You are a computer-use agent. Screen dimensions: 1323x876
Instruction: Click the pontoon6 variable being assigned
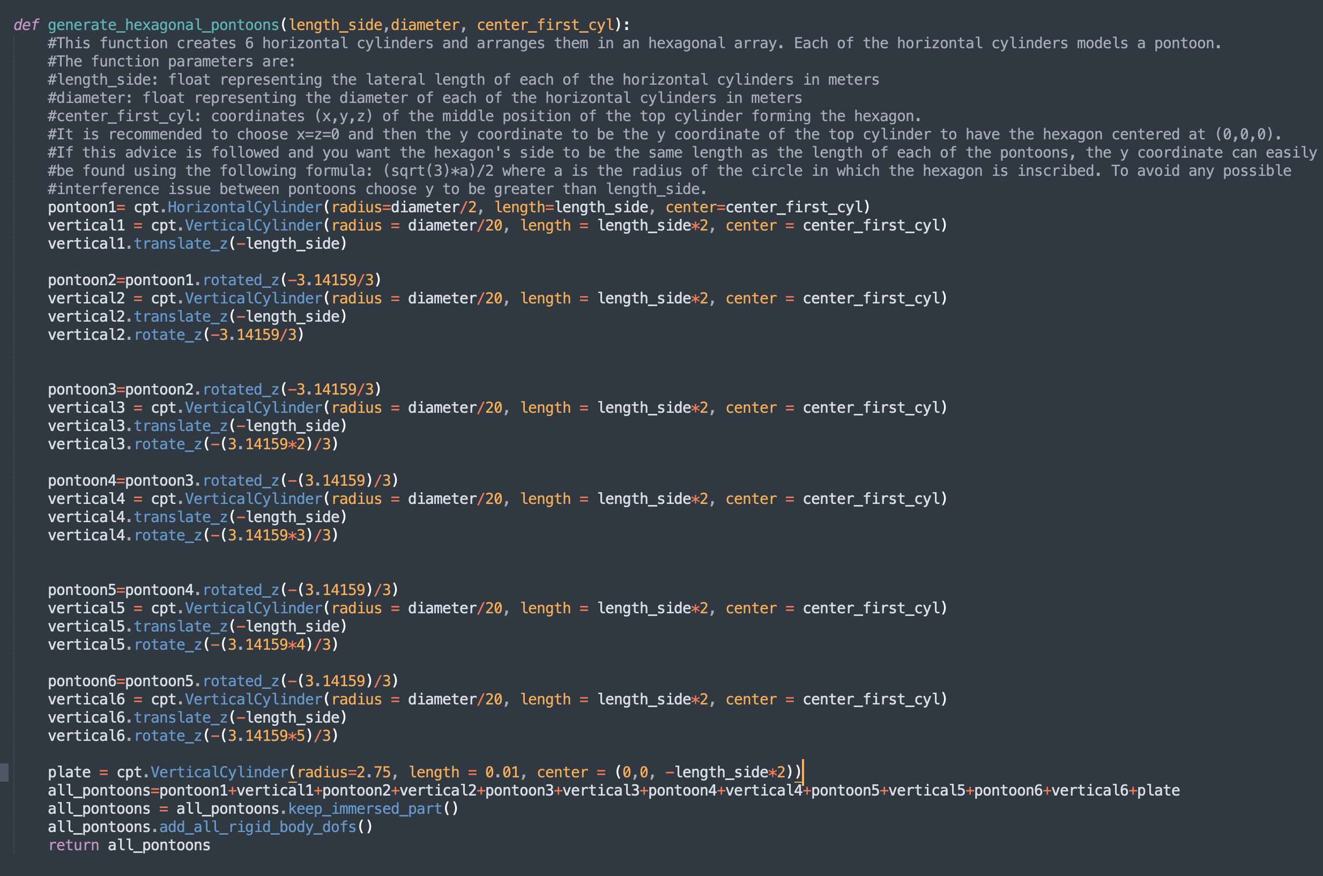pos(81,681)
